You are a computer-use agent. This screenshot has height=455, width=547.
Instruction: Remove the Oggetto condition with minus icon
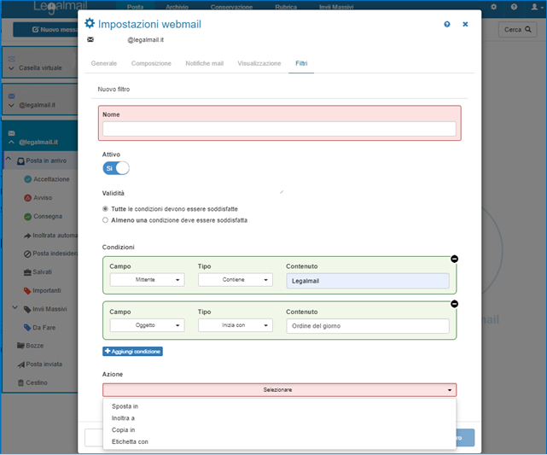point(454,303)
